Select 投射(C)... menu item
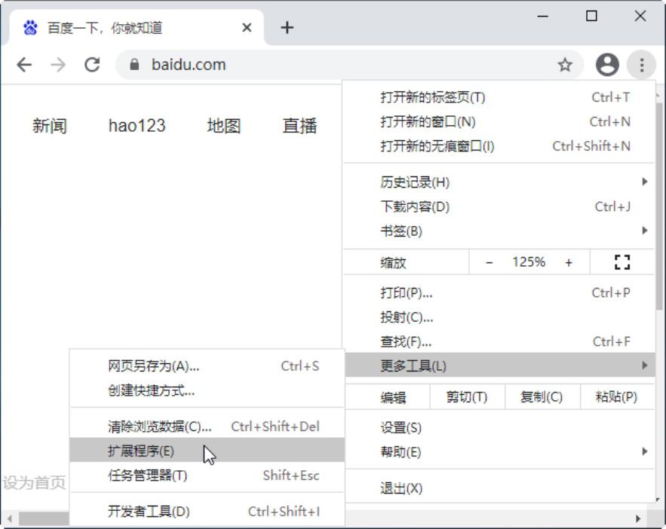Image resolution: width=666 pixels, height=529 pixels. point(499,317)
